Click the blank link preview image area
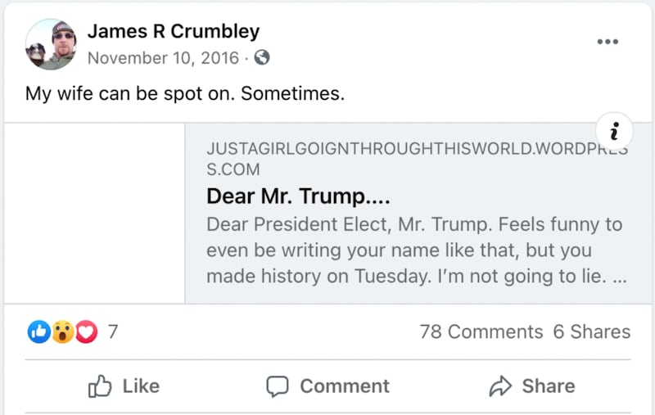655x415 pixels. click(105, 214)
